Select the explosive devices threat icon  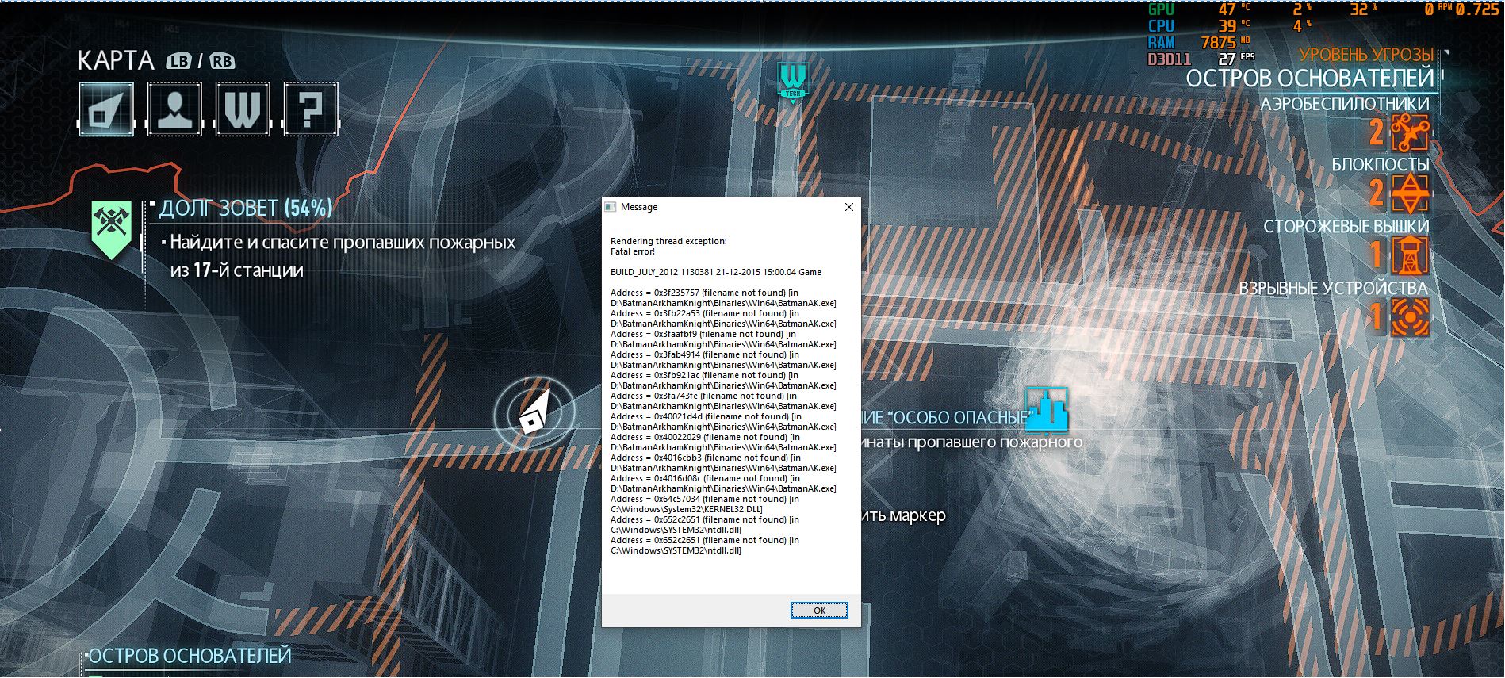click(x=1410, y=317)
